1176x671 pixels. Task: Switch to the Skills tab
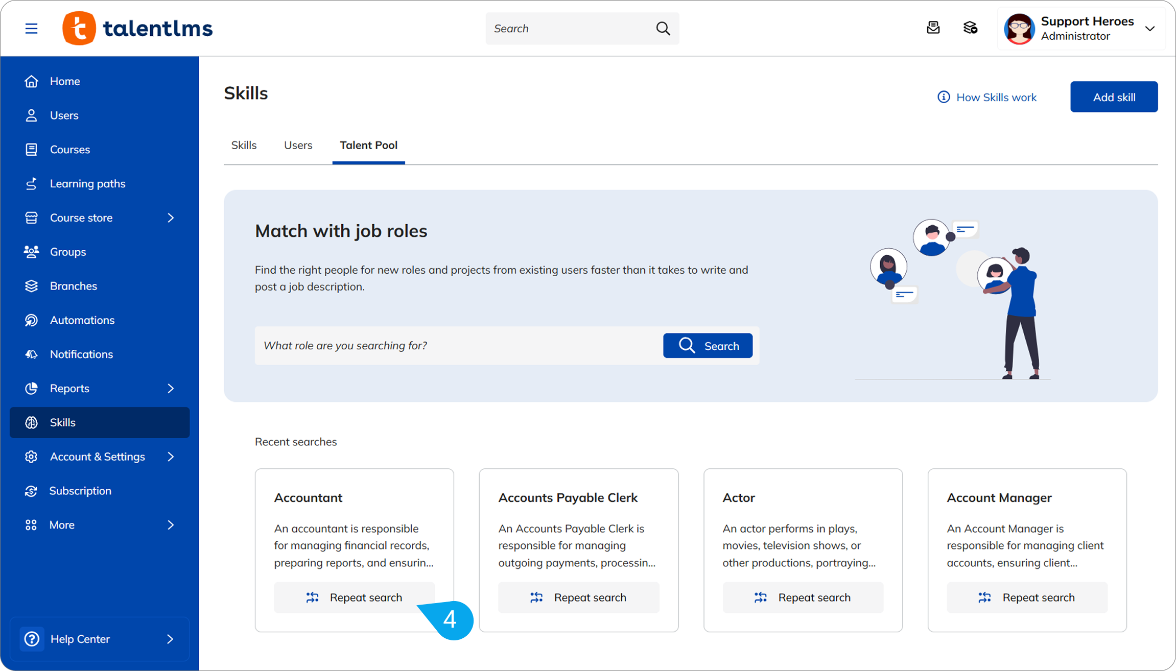(x=244, y=145)
